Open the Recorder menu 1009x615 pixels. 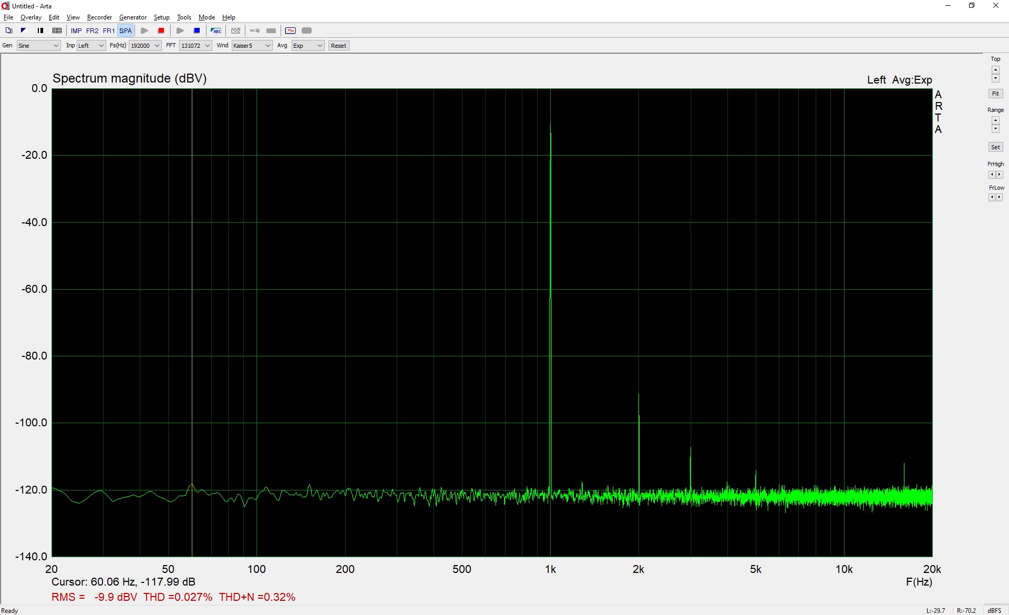pyautogui.click(x=99, y=17)
